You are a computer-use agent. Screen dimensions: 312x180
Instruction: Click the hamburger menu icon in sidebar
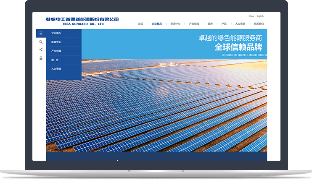tap(41, 33)
